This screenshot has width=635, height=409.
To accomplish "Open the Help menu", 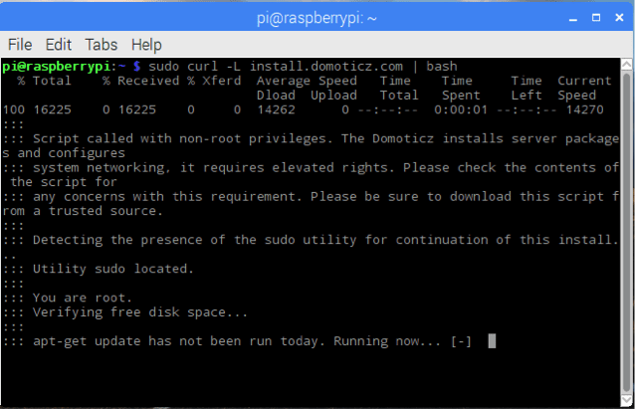I will pyautogui.click(x=146, y=45).
